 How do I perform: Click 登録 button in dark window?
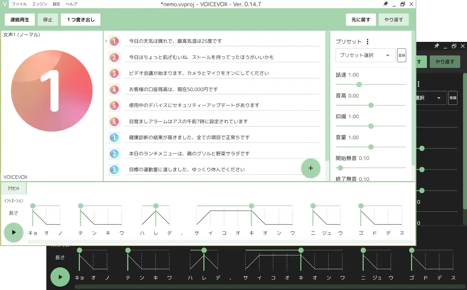click(453, 98)
